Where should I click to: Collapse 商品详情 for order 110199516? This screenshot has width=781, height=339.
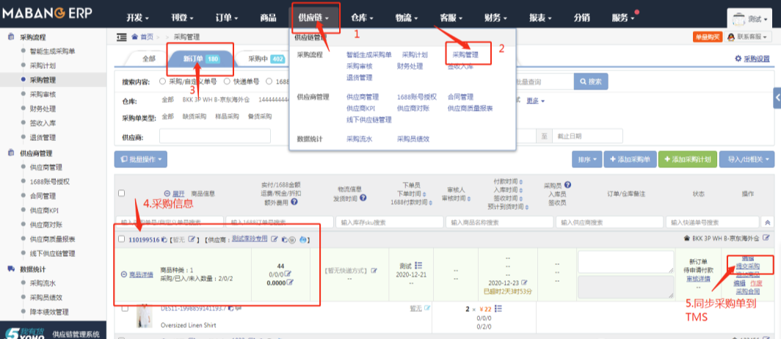tap(137, 274)
